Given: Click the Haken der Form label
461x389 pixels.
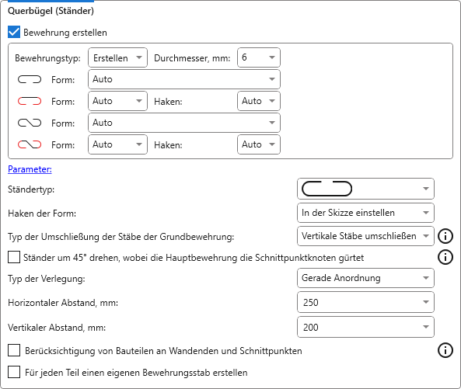Looking at the screenshot, I should pos(42,214).
